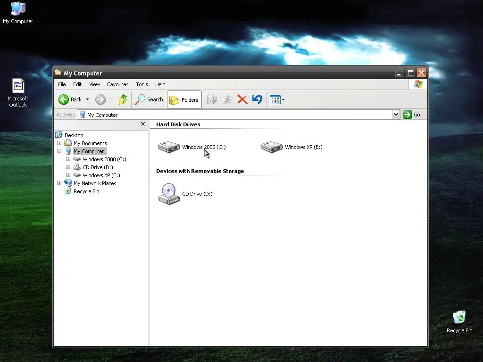Click the red Delete X icon
Screen dimensions: 483x362
[242, 99]
